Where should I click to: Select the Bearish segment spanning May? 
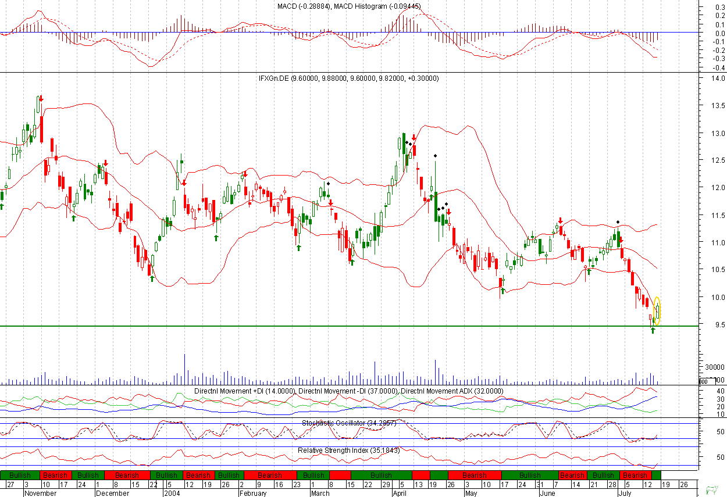pos(475,475)
